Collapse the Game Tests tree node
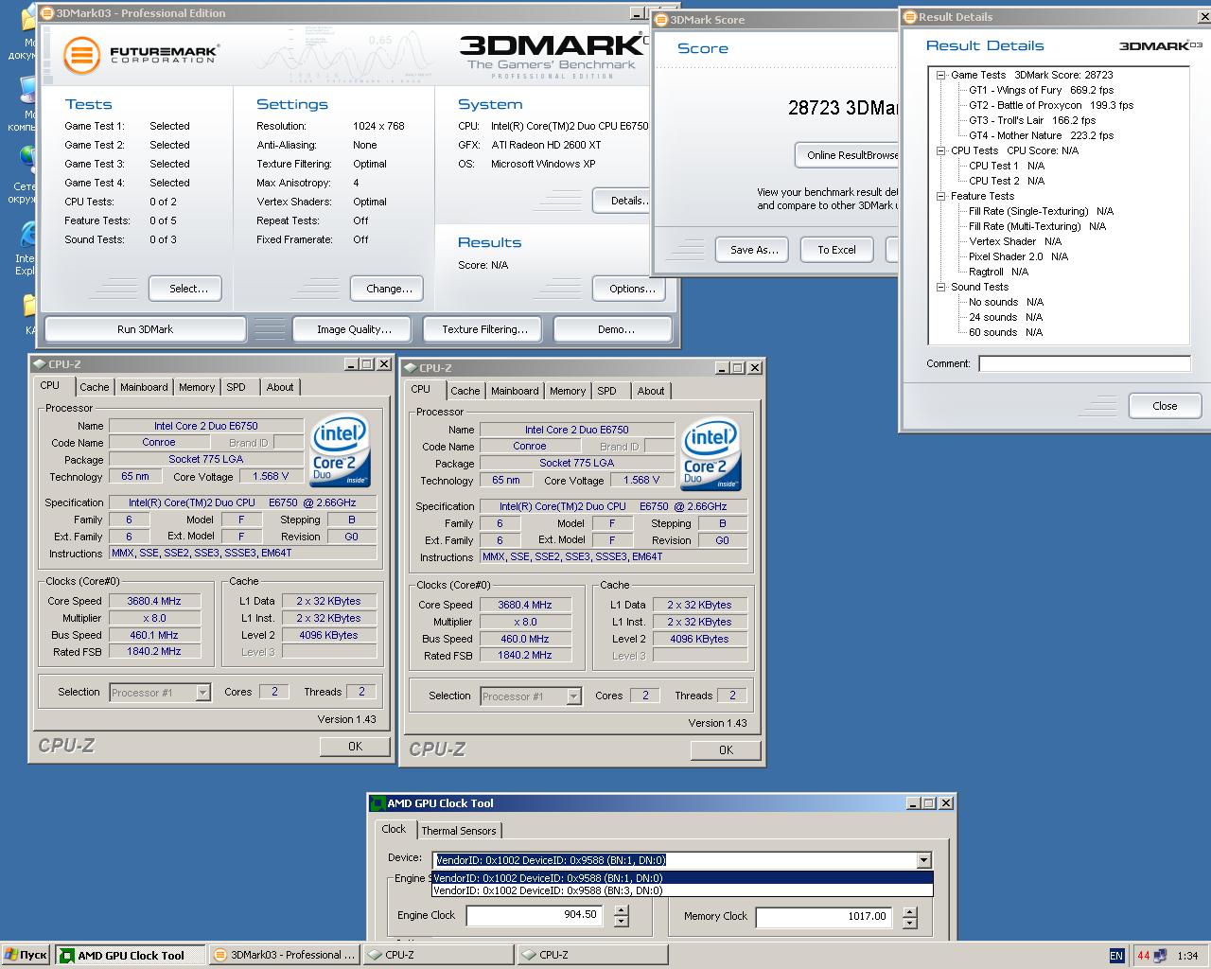Screen dimensions: 1211x969 pos(941,75)
